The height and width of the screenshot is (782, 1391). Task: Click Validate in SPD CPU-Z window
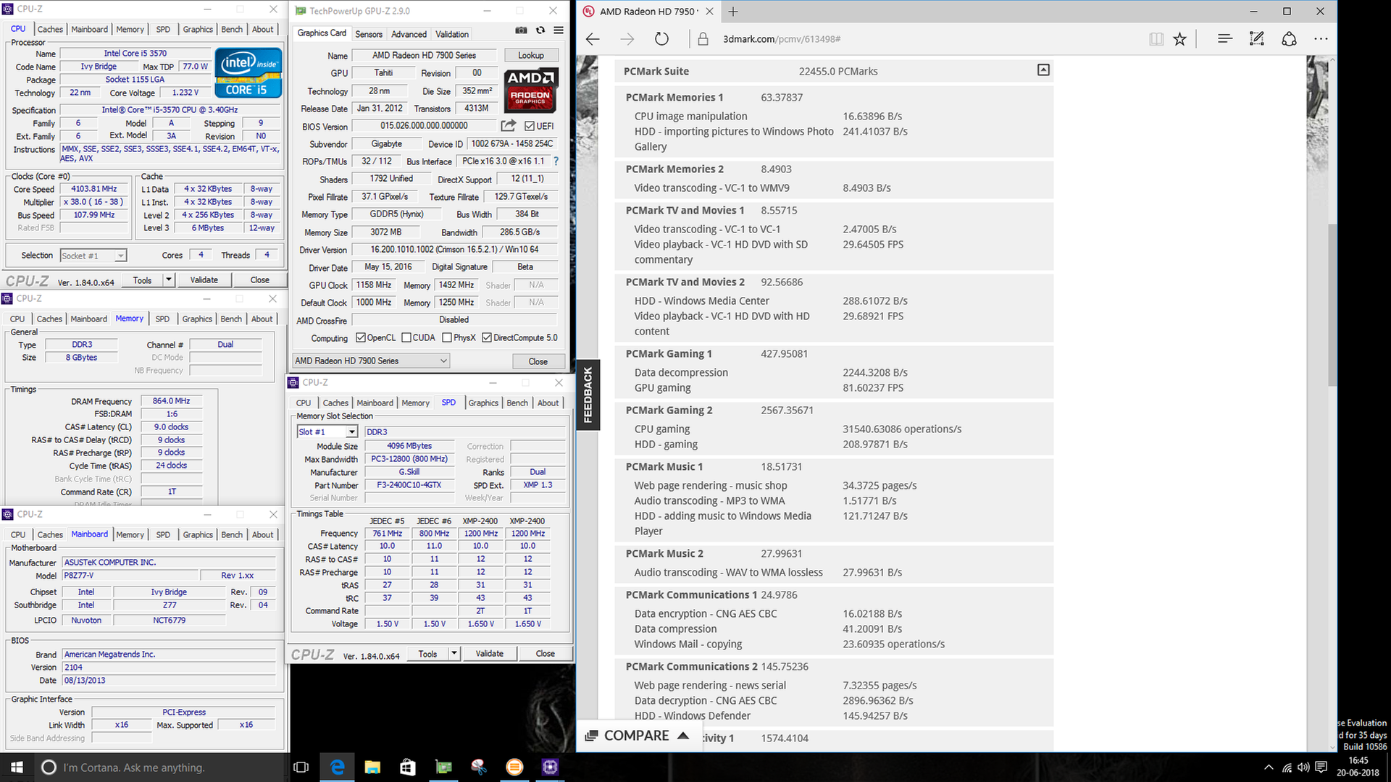click(x=489, y=654)
